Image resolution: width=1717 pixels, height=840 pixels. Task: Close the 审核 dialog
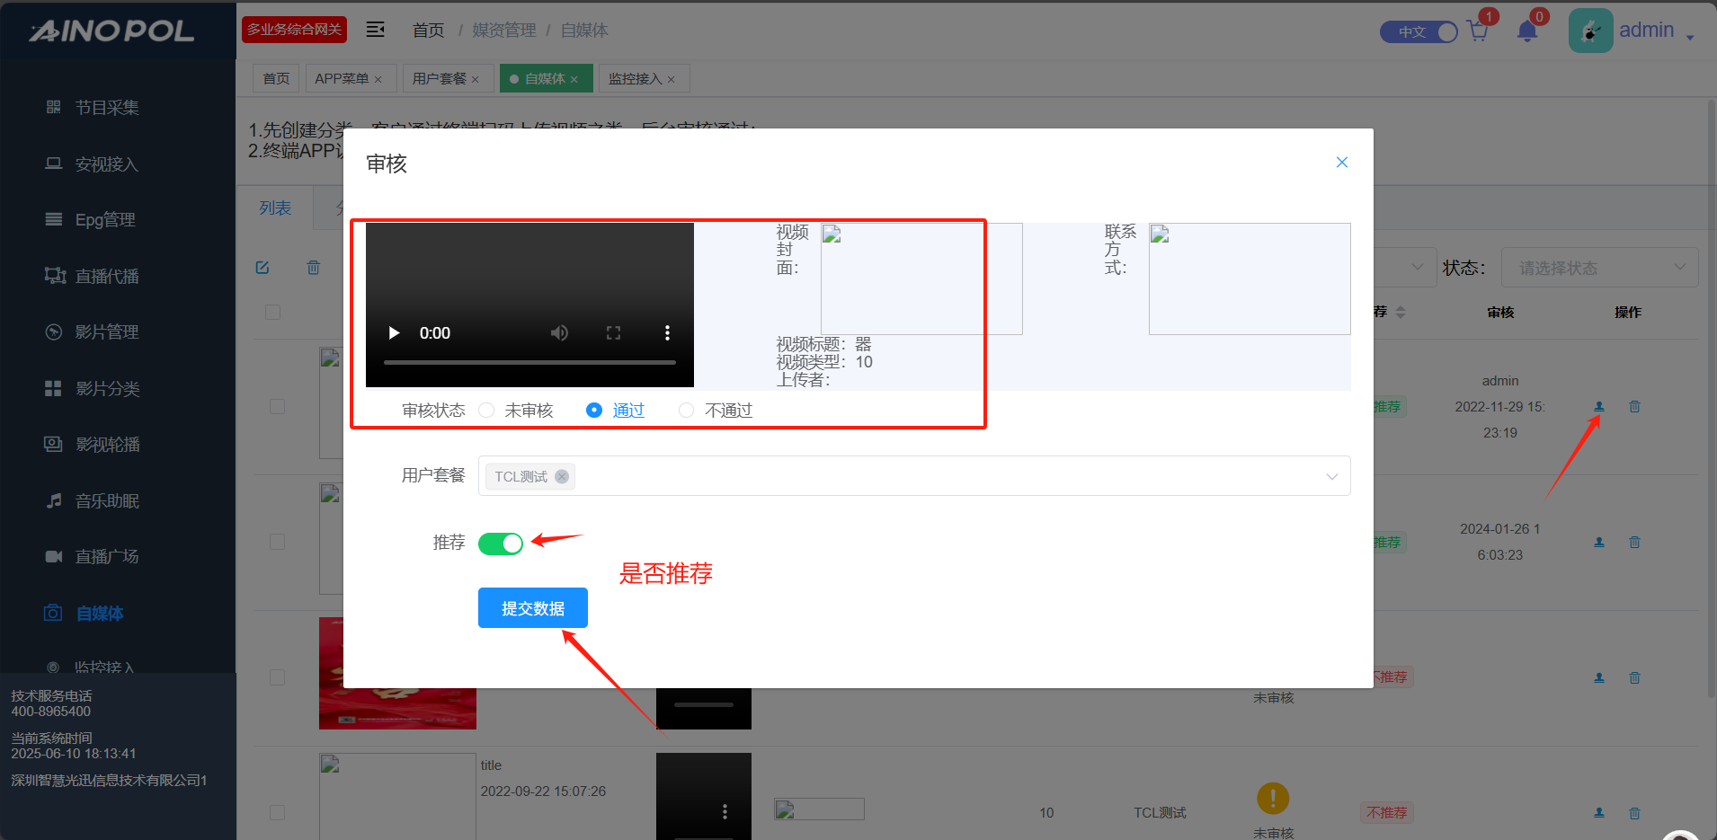1341,163
